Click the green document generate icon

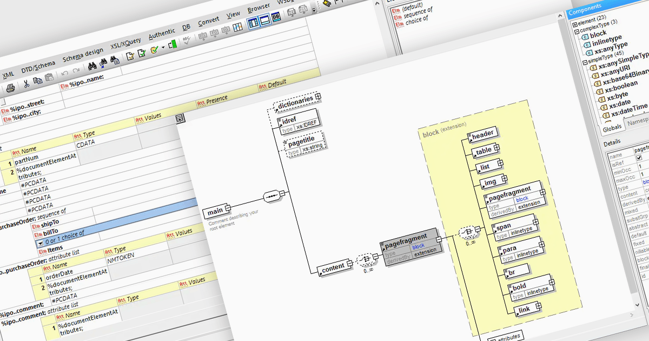pos(173,44)
